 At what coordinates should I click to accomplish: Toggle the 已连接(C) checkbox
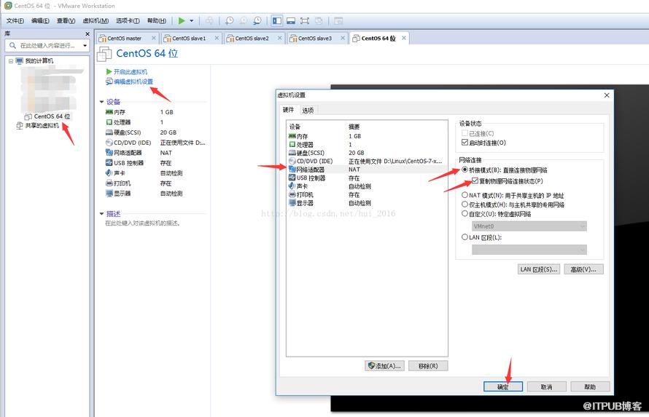[465, 133]
